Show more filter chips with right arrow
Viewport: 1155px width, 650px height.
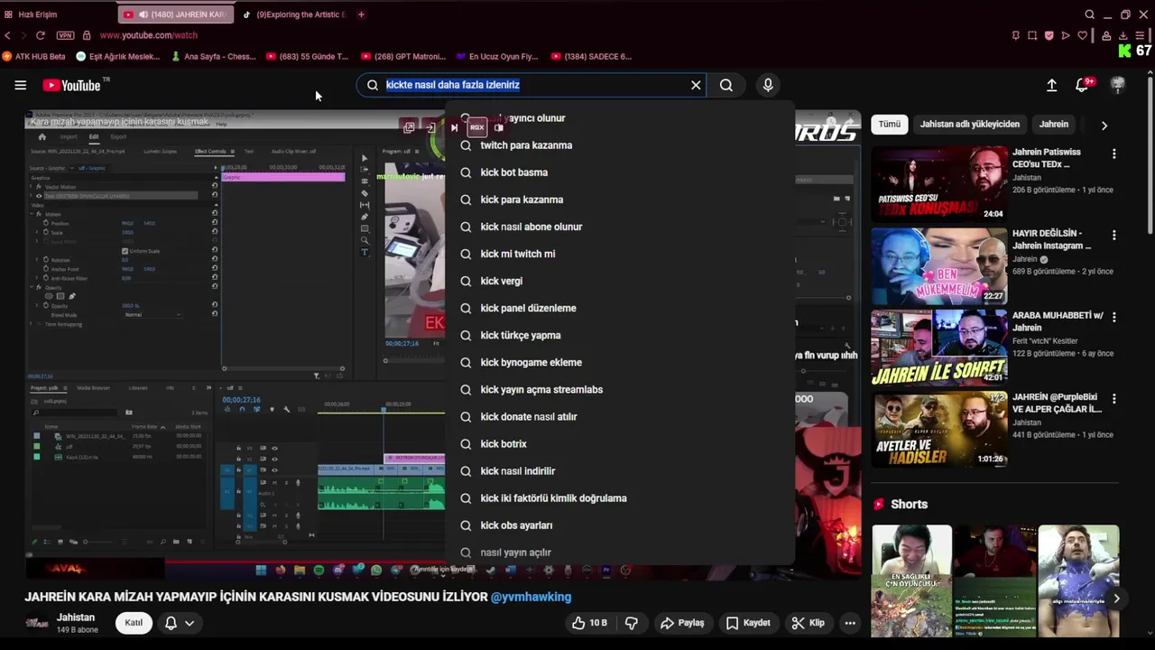(1104, 125)
